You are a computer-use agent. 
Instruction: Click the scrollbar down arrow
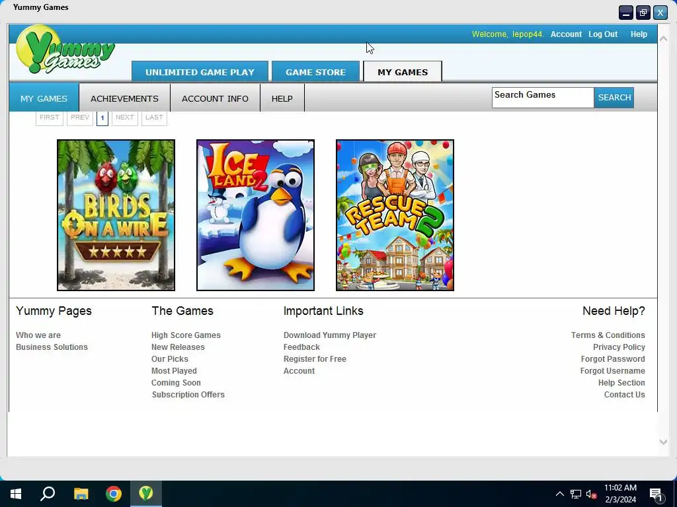tap(664, 442)
